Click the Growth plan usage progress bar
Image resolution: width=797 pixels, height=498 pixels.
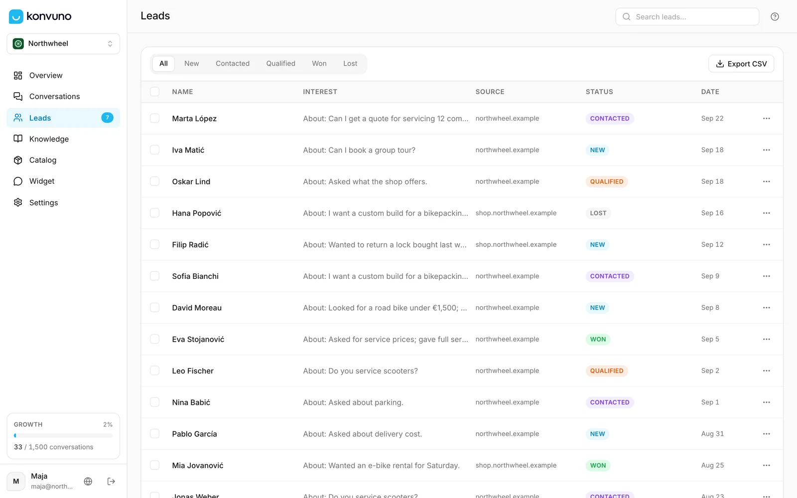(63, 436)
